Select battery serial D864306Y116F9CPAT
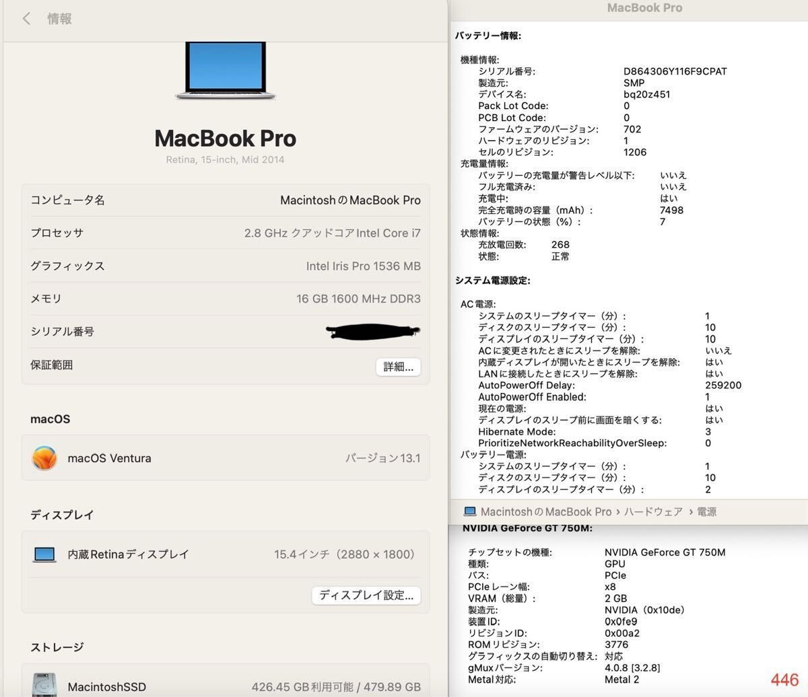 pyautogui.click(x=675, y=71)
